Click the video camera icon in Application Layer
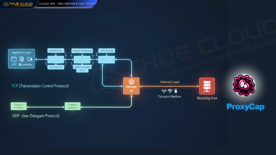This screenshot has width=276, height=155. 29,60
